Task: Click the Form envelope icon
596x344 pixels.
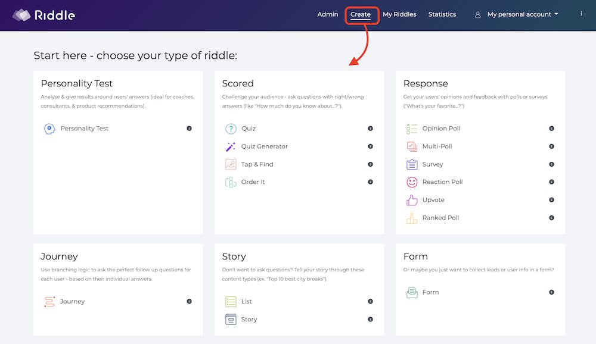Action: click(412, 292)
